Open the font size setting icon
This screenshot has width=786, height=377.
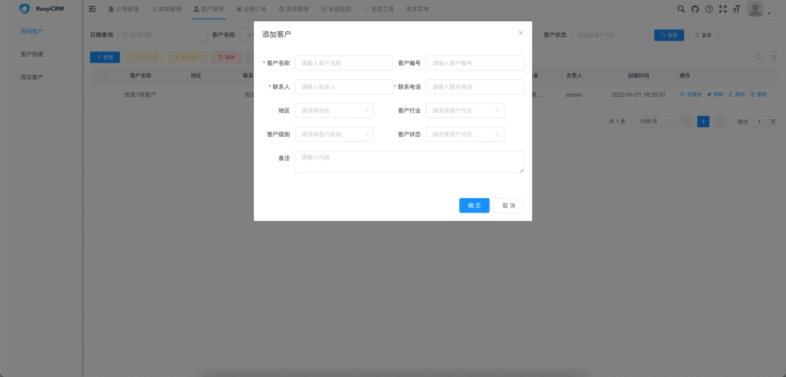(x=737, y=9)
